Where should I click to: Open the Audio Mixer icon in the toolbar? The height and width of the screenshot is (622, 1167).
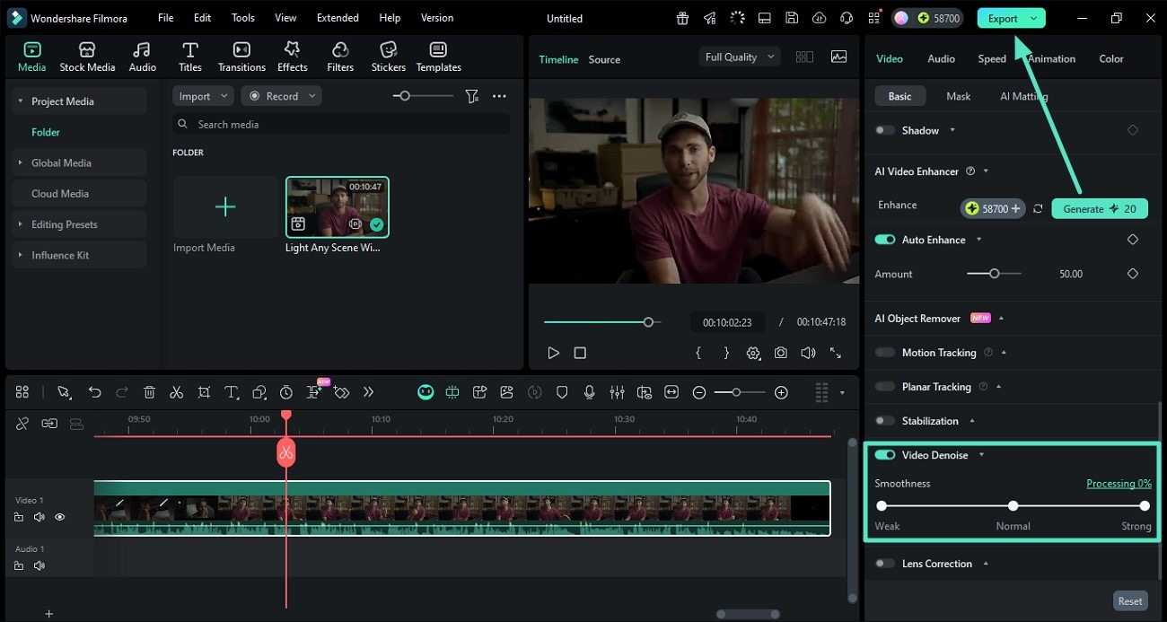click(617, 392)
